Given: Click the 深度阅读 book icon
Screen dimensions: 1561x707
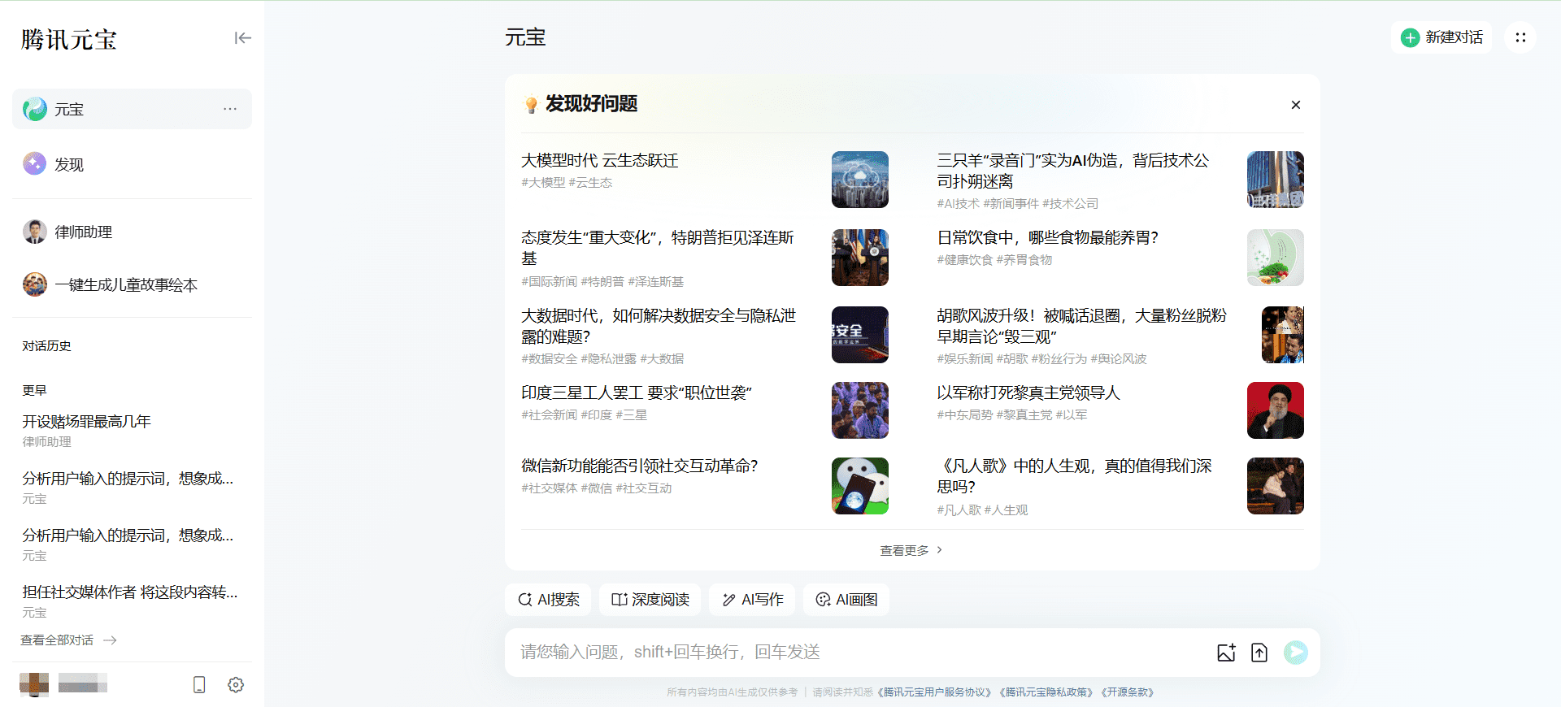Looking at the screenshot, I should 620,600.
